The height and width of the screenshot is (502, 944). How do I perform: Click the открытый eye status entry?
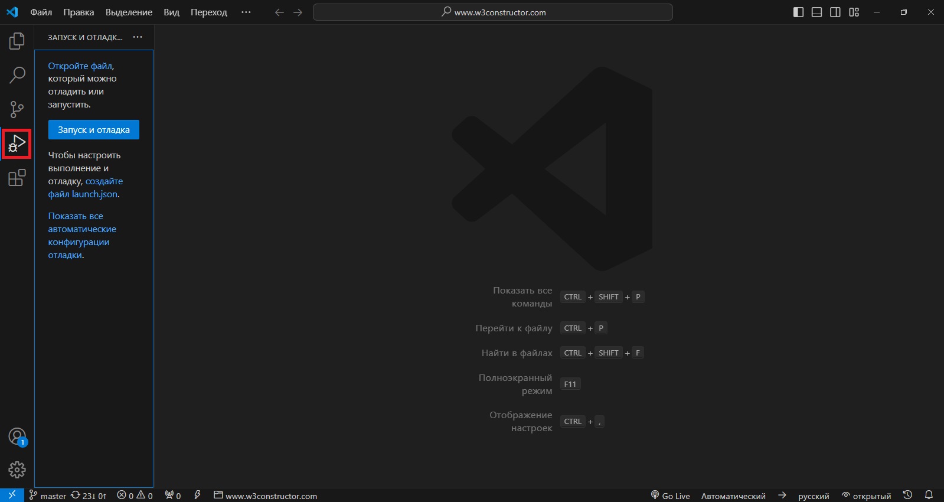866,496
